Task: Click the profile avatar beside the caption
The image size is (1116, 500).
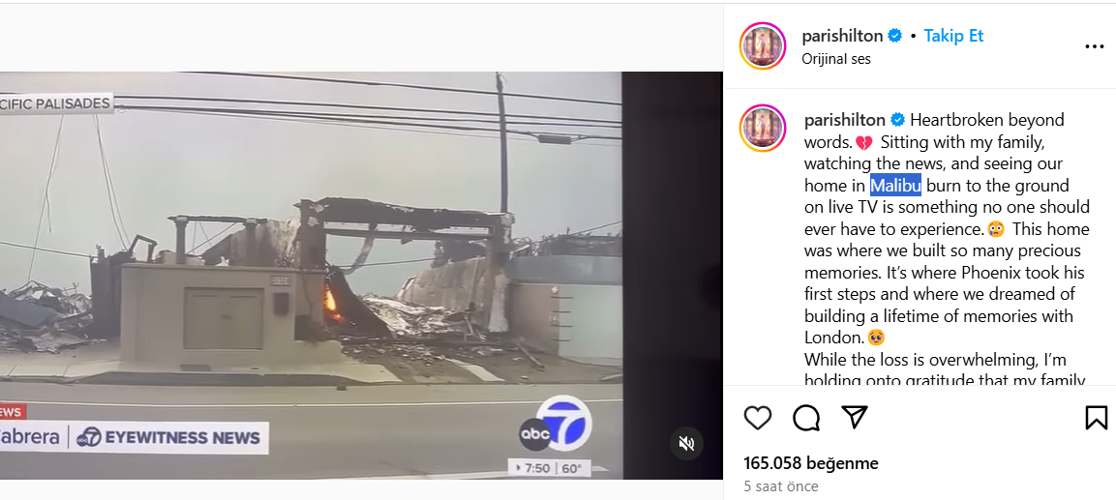Action: 763,129
